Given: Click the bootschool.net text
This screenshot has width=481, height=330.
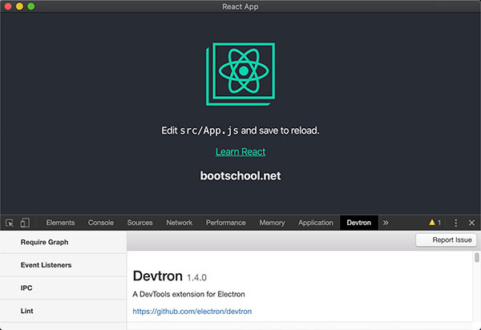Looking at the screenshot, I should (x=240, y=176).
